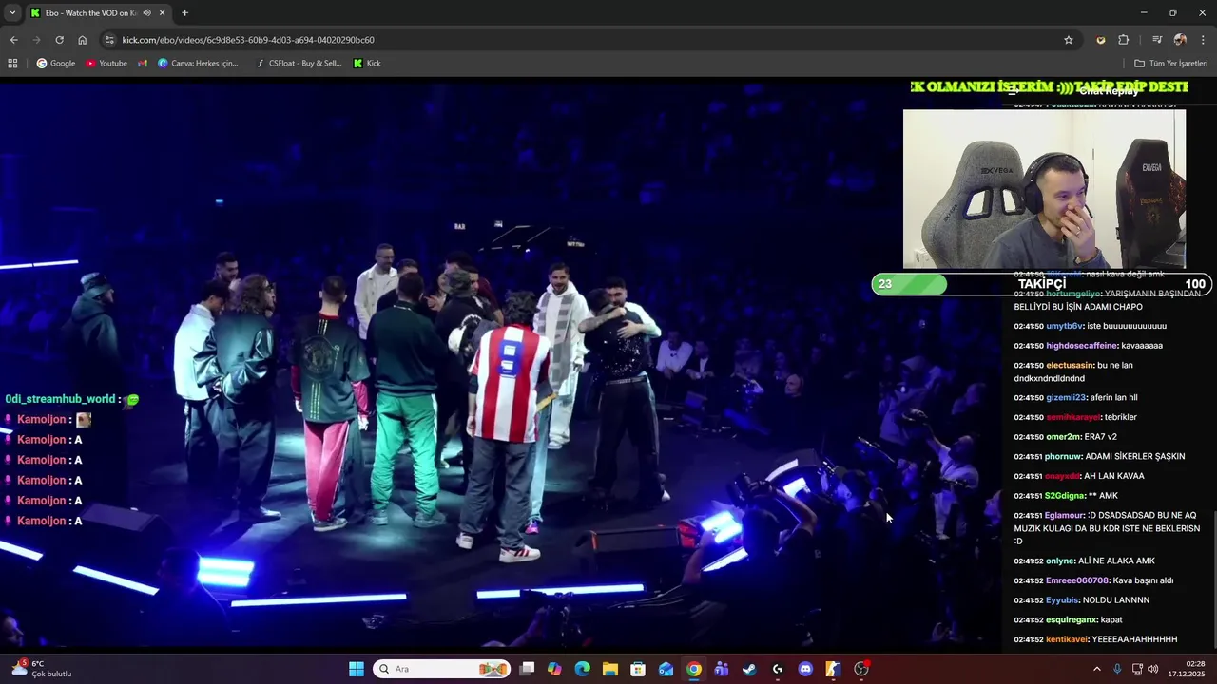Click chat username gizemli23
This screenshot has width=1217, height=684.
[1065, 398]
